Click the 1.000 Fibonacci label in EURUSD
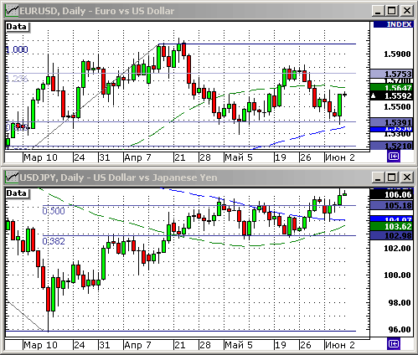The height and width of the screenshot is (355, 418). [17, 49]
